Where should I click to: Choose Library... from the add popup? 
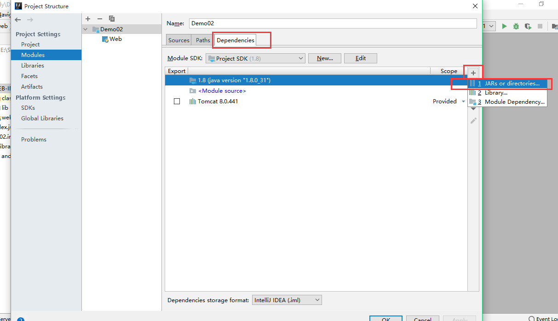click(507, 93)
